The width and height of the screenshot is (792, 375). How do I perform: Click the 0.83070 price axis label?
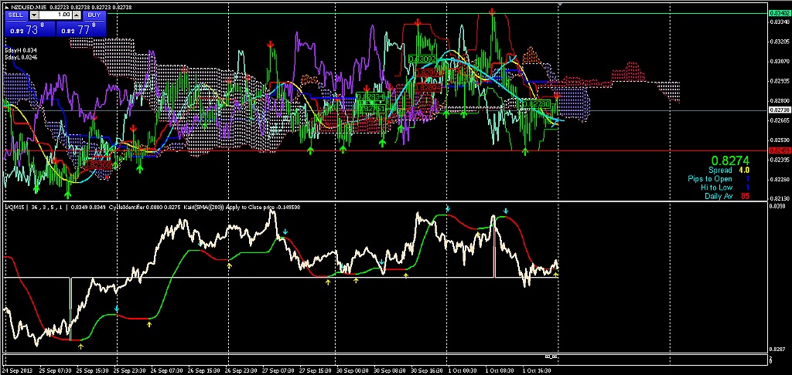click(779, 61)
